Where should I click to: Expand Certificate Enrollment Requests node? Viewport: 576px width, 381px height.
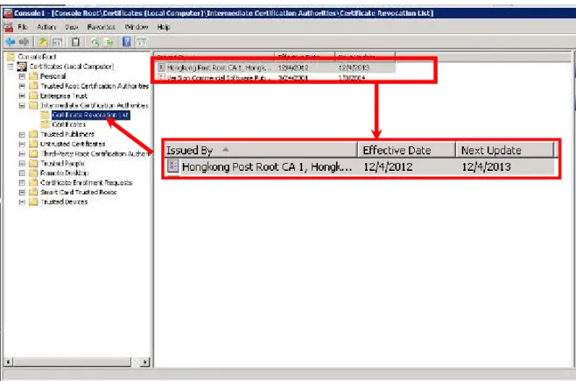pos(22,182)
